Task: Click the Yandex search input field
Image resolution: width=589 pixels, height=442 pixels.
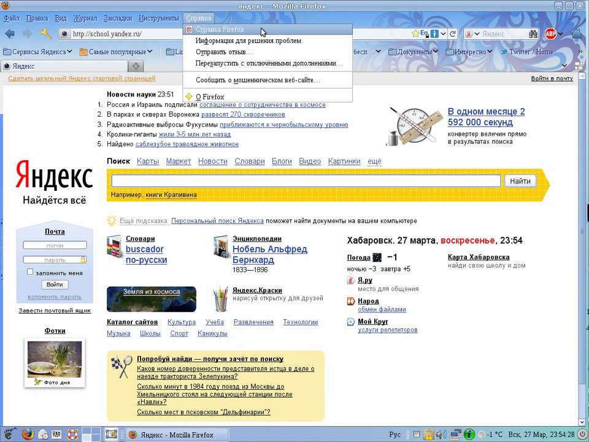Action: [306, 180]
